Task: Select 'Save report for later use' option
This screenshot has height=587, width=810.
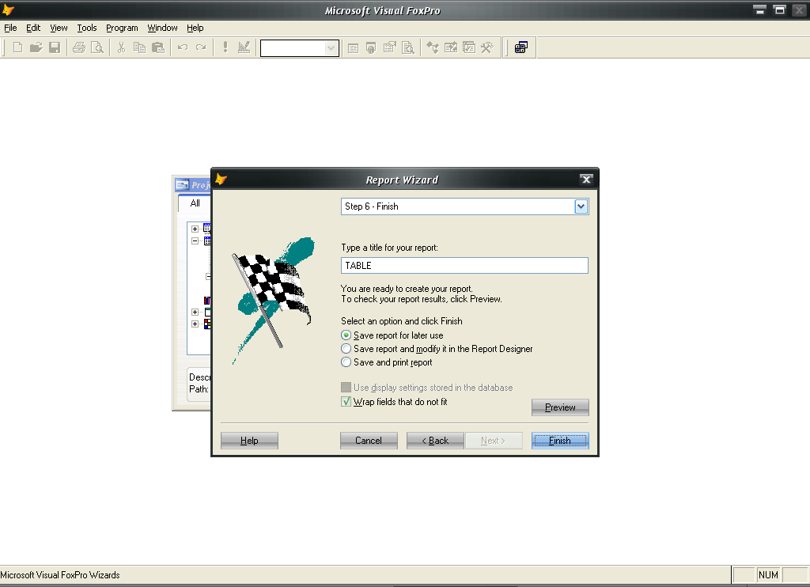Action: point(346,335)
